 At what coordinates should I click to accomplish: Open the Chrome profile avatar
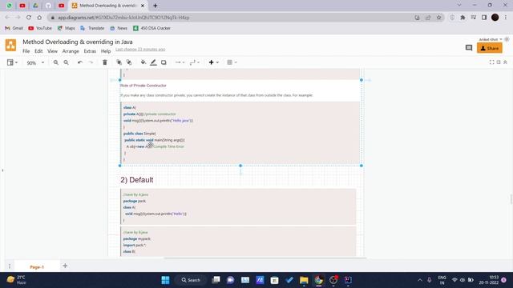coord(495,18)
